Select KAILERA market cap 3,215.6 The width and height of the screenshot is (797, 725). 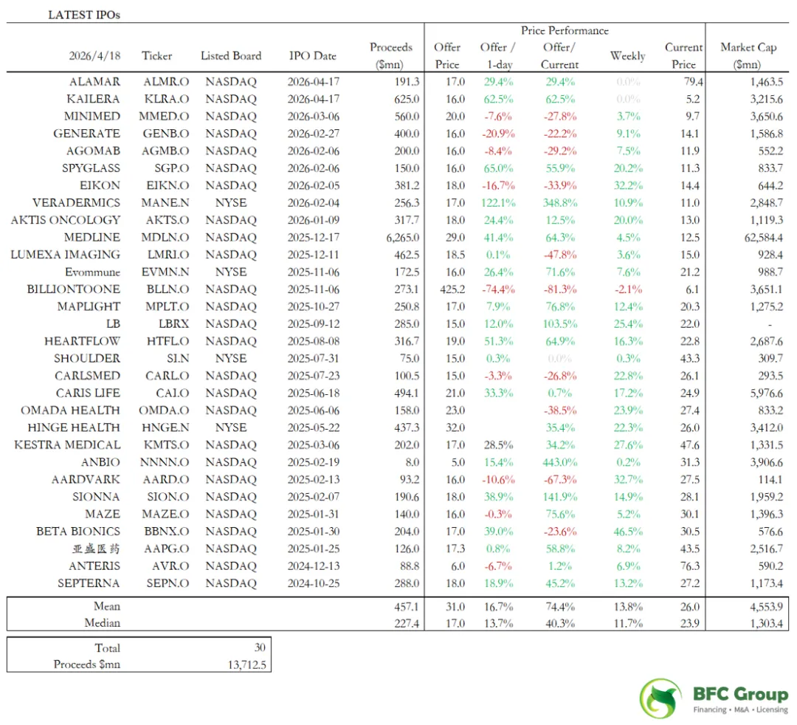pyautogui.click(x=767, y=99)
